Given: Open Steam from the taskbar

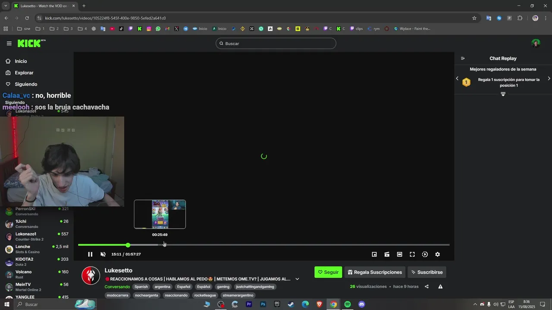Looking at the screenshot, I should (x=291, y=304).
